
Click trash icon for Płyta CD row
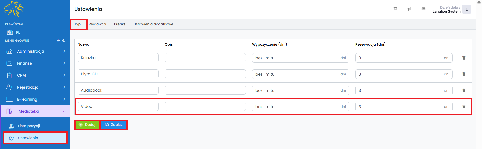(x=464, y=74)
